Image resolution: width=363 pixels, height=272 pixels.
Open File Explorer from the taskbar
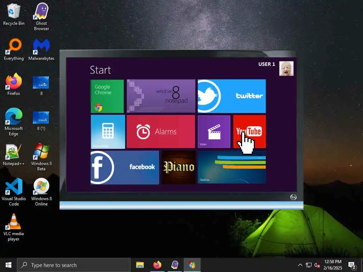(140, 265)
